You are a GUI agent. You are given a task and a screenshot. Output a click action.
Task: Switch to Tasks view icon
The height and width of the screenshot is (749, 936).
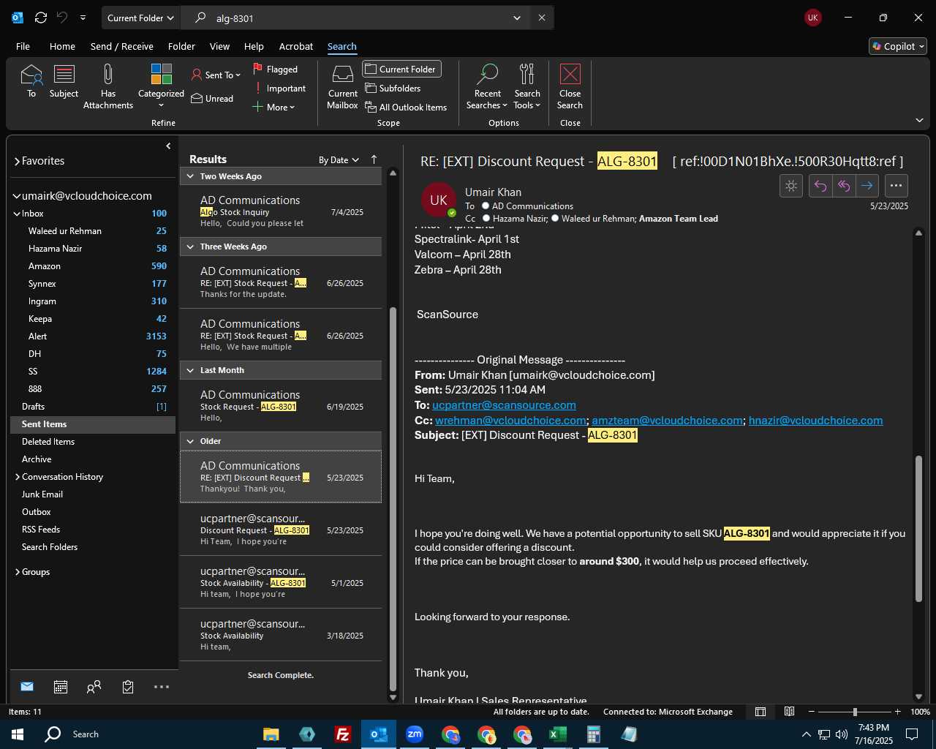click(x=128, y=686)
